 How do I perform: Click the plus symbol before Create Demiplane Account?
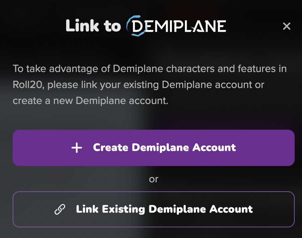coord(77,148)
